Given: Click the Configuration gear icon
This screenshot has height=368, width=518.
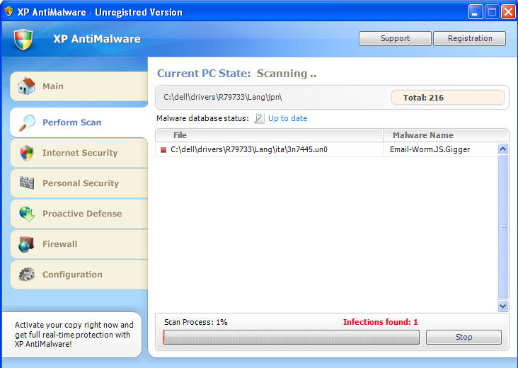Looking at the screenshot, I should click(27, 275).
